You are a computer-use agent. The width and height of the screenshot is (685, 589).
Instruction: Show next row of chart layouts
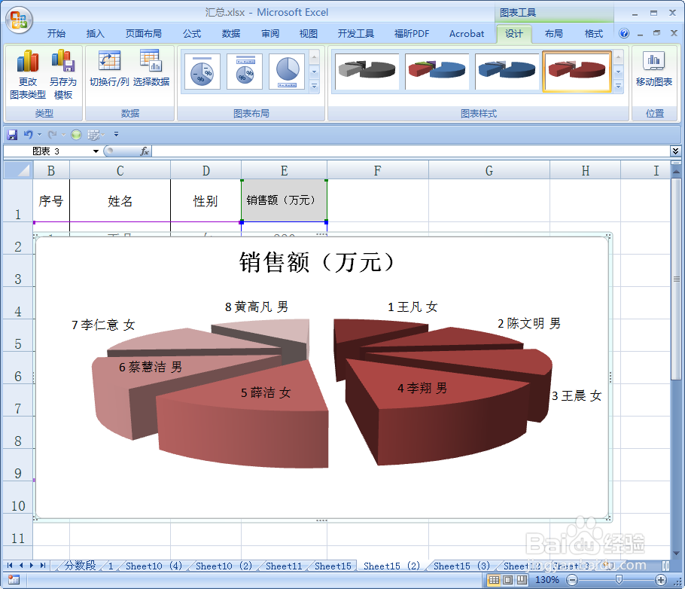click(314, 72)
